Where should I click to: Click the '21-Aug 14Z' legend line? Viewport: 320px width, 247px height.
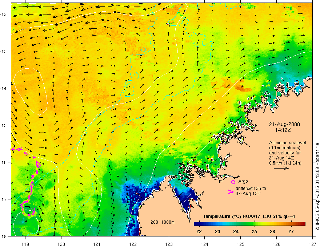point(281,158)
